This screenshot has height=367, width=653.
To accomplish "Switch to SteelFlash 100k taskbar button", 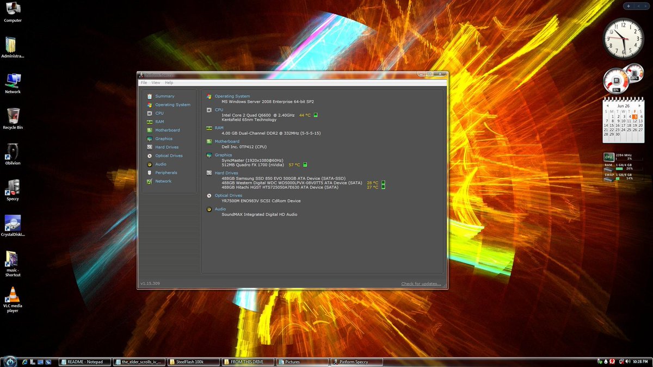I will pyautogui.click(x=194, y=362).
